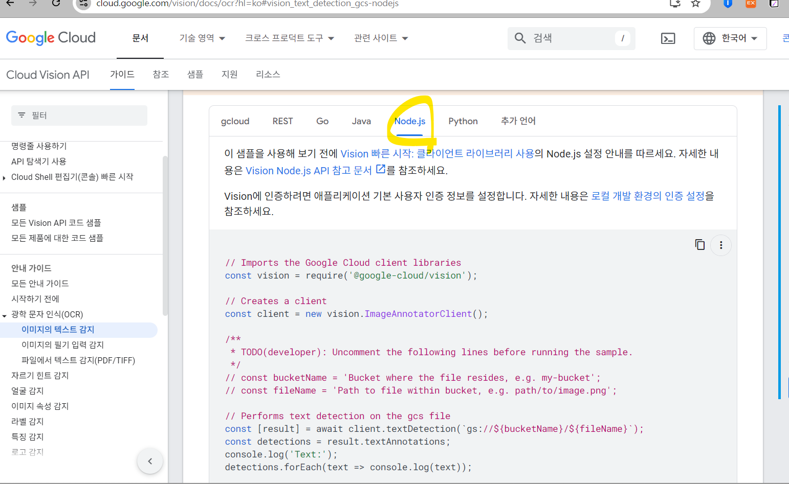Open the 한국어 language dropdown
The height and width of the screenshot is (484, 789).
pyautogui.click(x=730, y=38)
